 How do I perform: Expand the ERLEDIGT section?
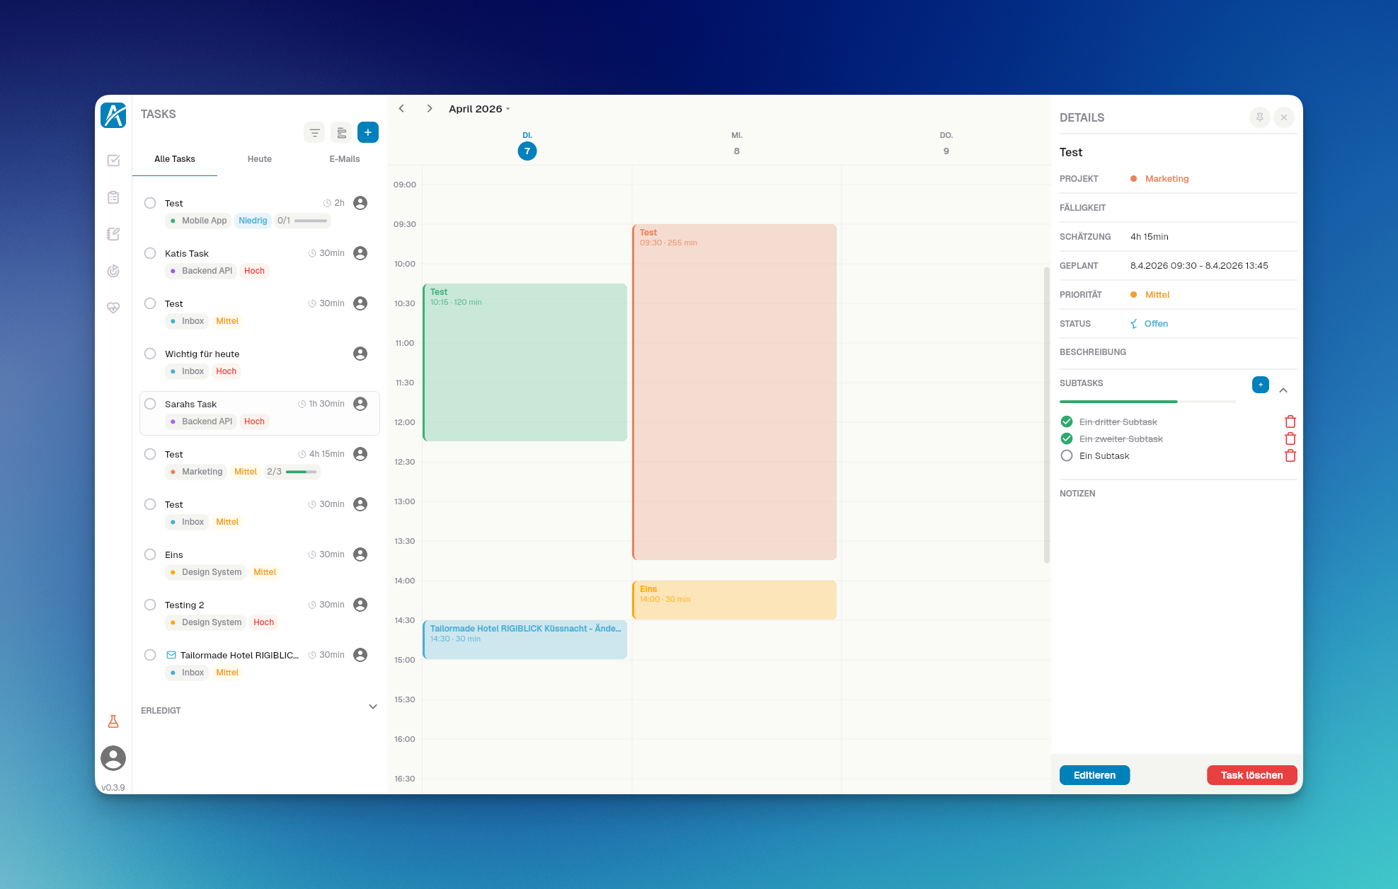point(372,707)
